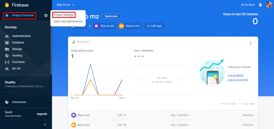Click the Analytics card title
The width and height of the screenshot is (274, 129).
coord(83,42)
